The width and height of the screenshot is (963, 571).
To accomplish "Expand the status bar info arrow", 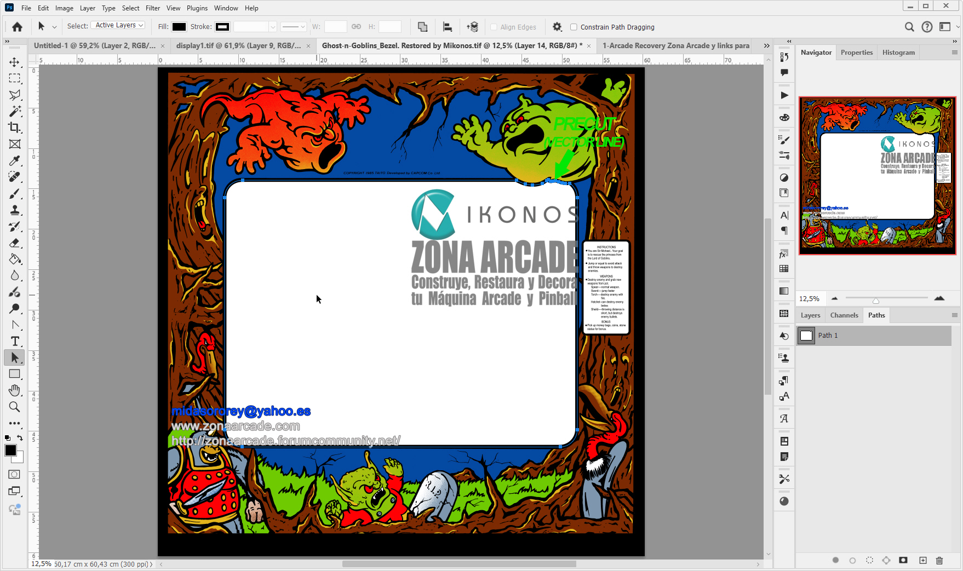I will tap(151, 564).
